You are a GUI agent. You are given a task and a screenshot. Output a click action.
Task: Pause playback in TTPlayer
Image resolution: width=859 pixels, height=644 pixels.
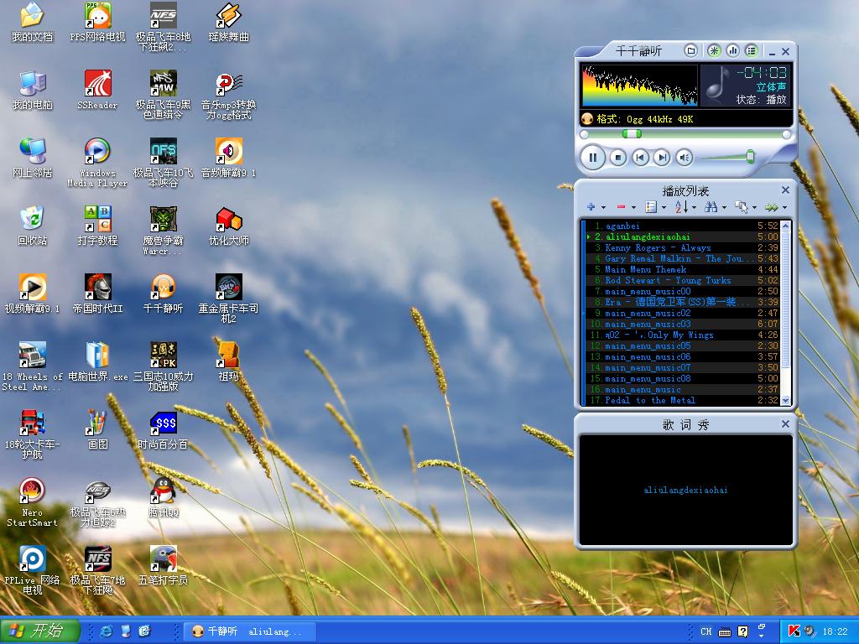[592, 157]
